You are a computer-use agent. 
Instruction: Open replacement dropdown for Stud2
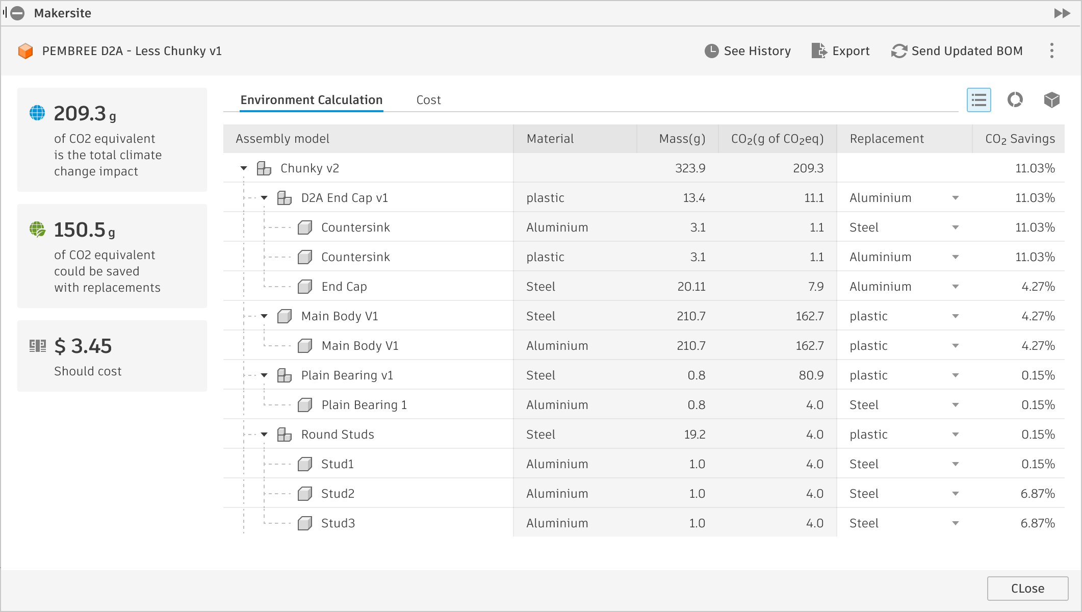tap(956, 494)
